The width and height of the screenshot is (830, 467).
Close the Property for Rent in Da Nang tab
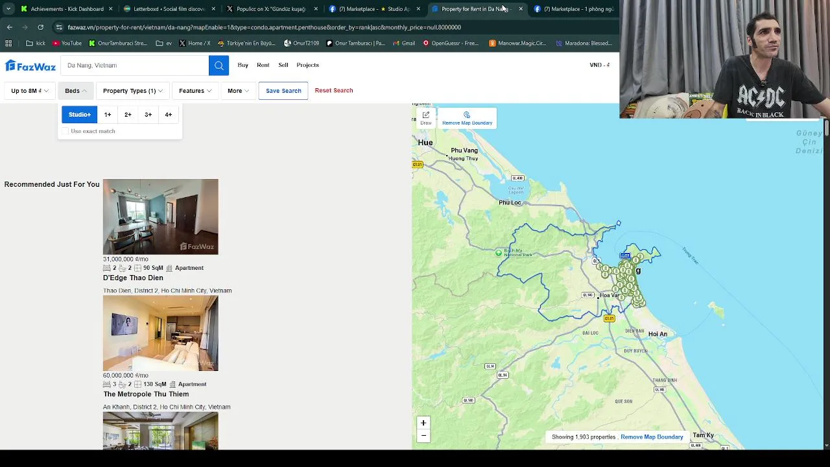click(521, 9)
